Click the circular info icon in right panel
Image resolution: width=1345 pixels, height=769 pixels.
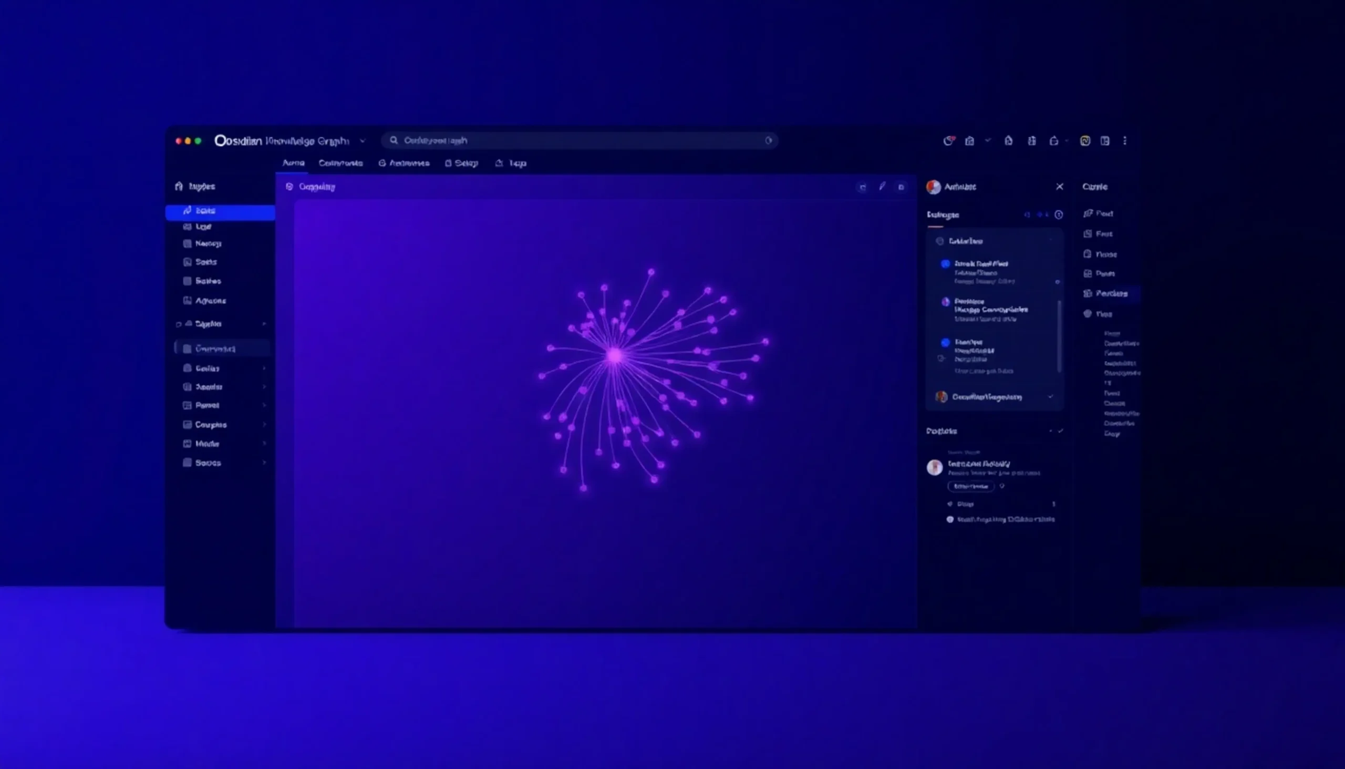pos(1058,215)
